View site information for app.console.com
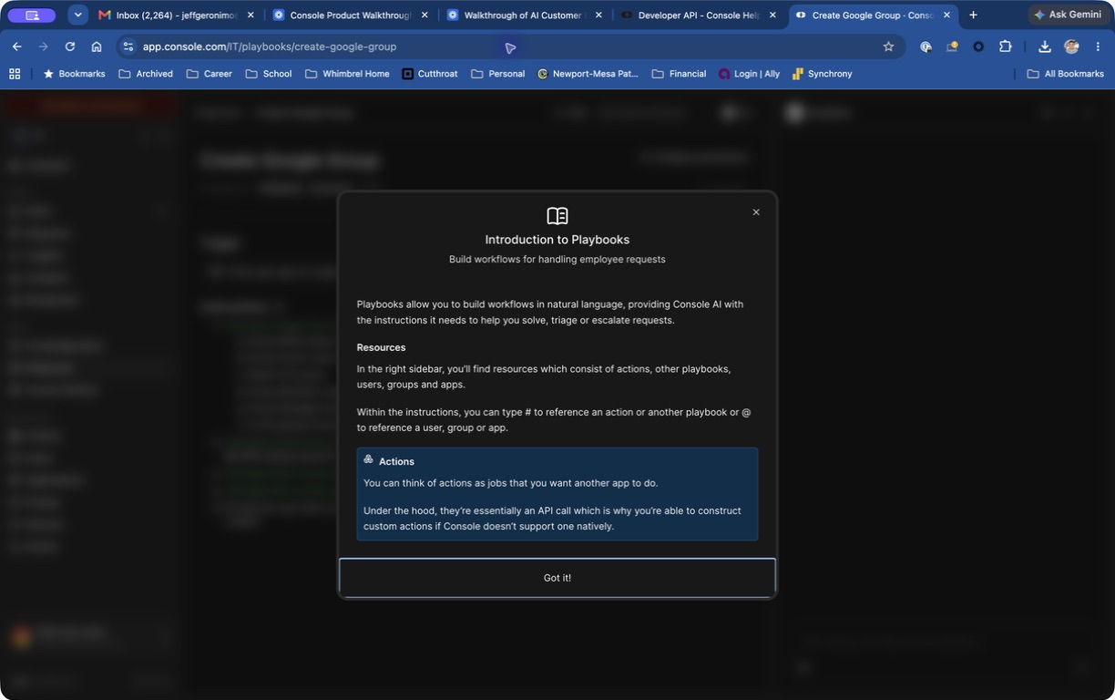The width and height of the screenshot is (1115, 700). click(x=128, y=46)
